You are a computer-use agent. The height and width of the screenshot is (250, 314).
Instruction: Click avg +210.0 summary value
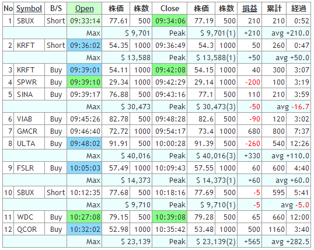pyautogui.click(x=290, y=33)
